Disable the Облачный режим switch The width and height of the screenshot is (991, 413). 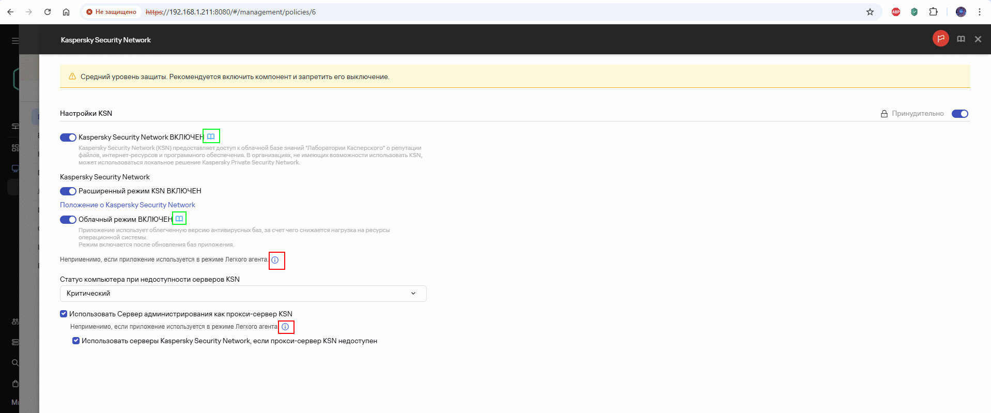point(68,220)
